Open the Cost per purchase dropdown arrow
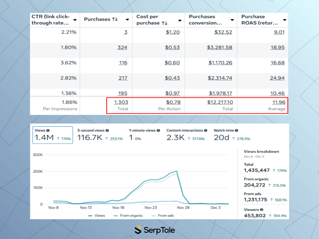The width and height of the screenshot is (319, 239). [x=180, y=21]
